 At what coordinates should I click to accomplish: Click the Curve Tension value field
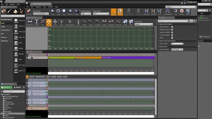pyautogui.click(x=177, y=44)
